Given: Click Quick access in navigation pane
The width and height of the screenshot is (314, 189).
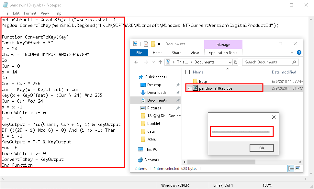Looking at the screenshot, I should pos(156,77).
